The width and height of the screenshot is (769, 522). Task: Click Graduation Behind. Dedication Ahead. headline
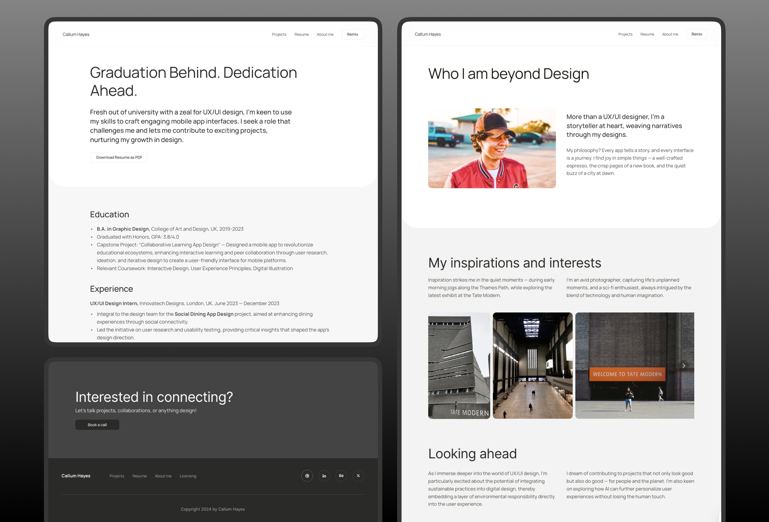tap(194, 81)
